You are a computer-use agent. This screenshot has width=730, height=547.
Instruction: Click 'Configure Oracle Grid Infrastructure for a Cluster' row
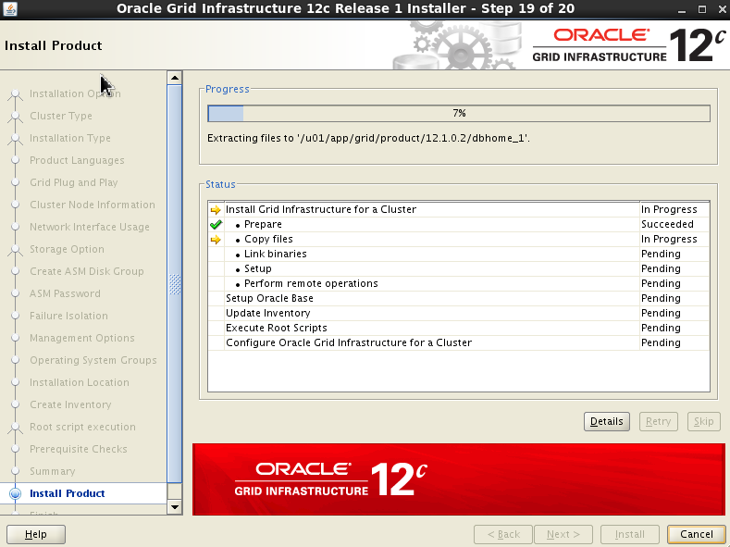[459, 343]
